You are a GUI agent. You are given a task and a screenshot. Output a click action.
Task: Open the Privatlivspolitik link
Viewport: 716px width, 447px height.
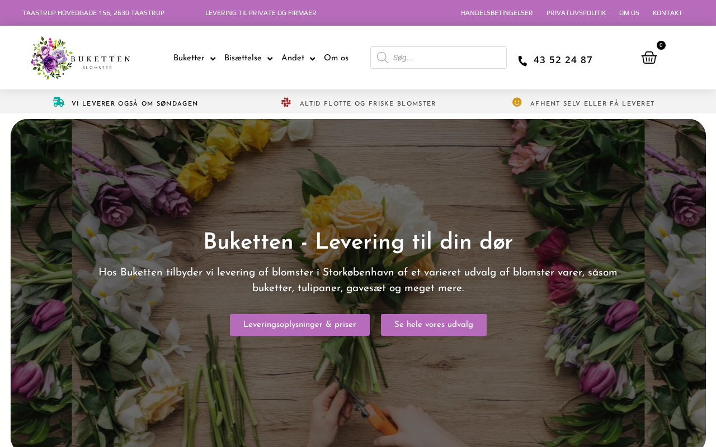(576, 13)
